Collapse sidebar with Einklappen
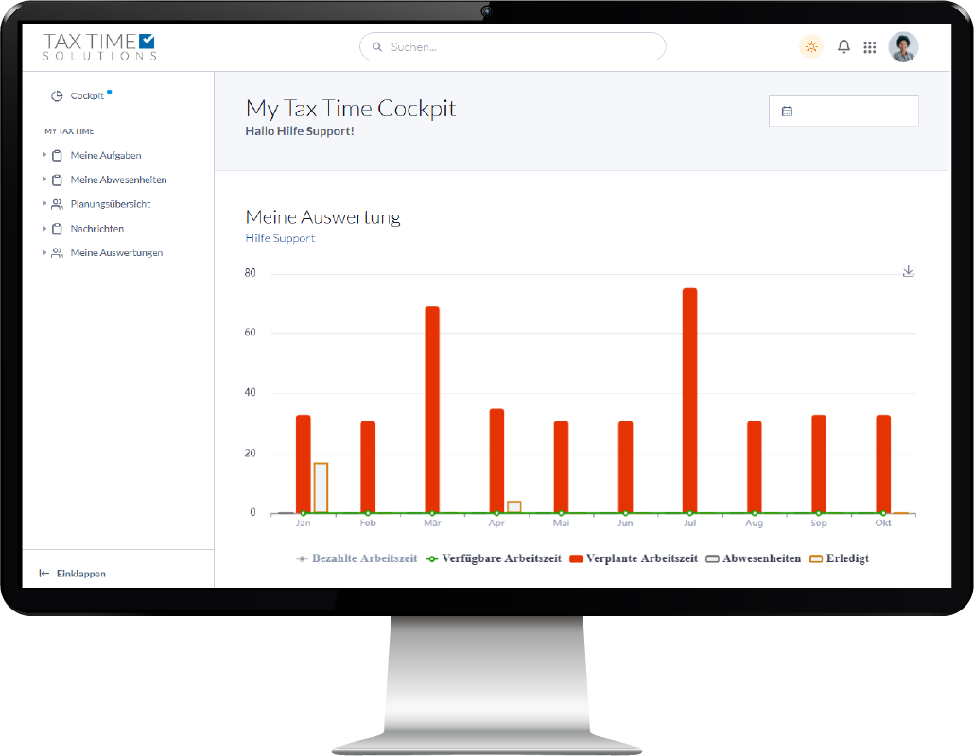Screen dimensions: 974x756 tap(73, 574)
